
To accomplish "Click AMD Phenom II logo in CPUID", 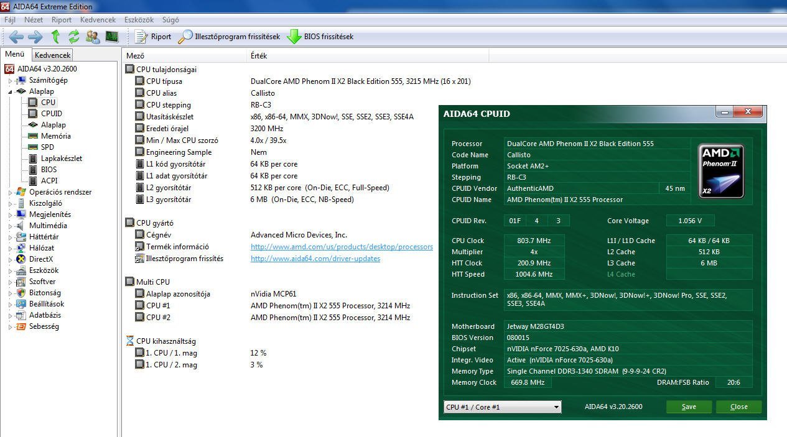I will 721,171.
